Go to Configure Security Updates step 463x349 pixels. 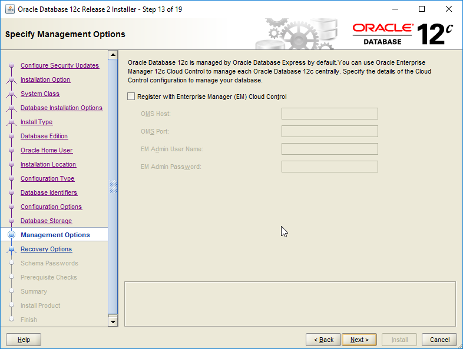click(59, 65)
